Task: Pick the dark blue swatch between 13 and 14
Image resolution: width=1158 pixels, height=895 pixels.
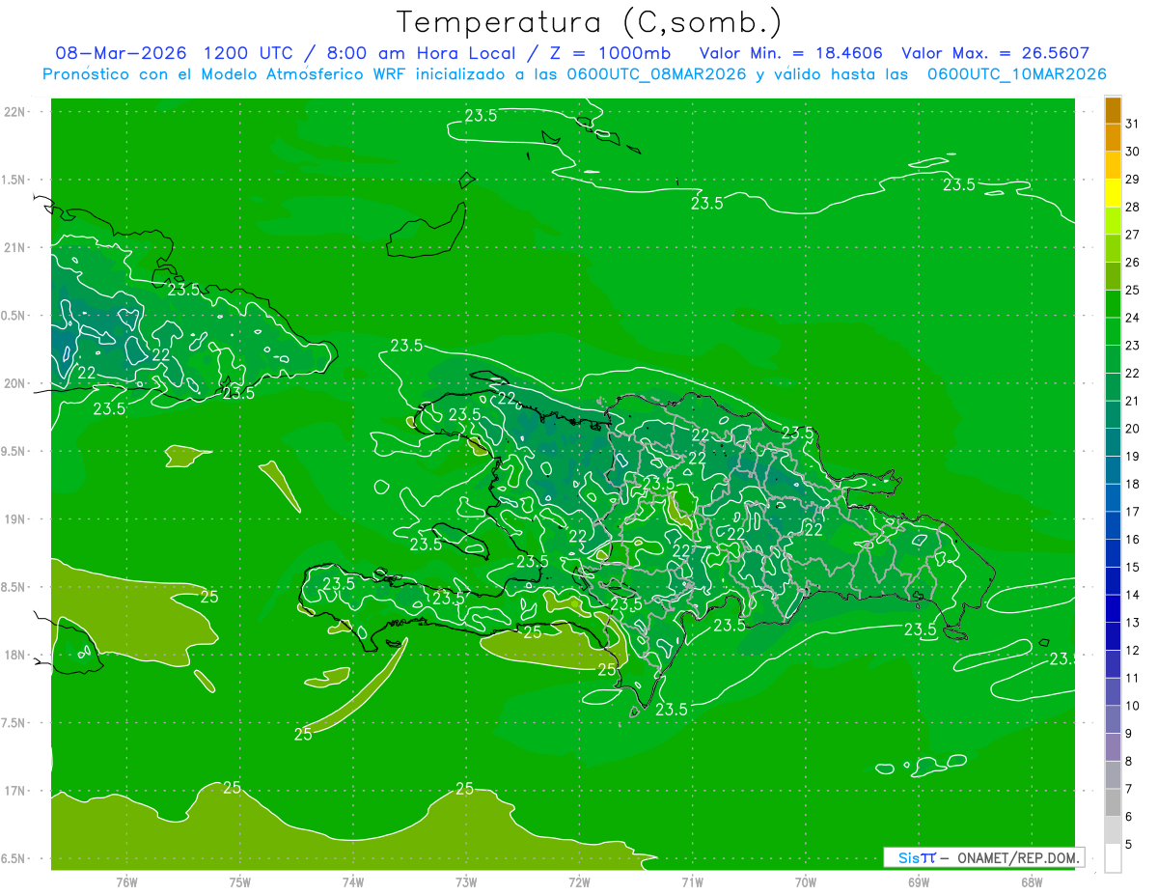Action: [x=1113, y=608]
